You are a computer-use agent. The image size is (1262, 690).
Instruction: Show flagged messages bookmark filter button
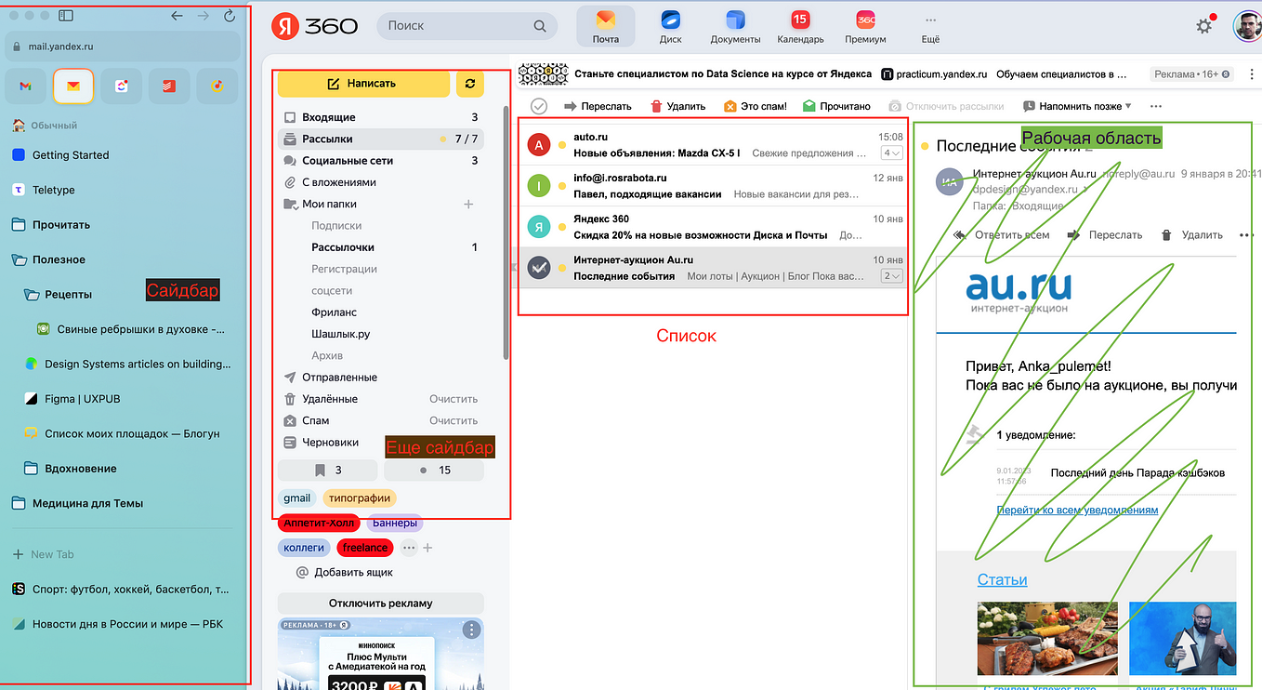(328, 471)
